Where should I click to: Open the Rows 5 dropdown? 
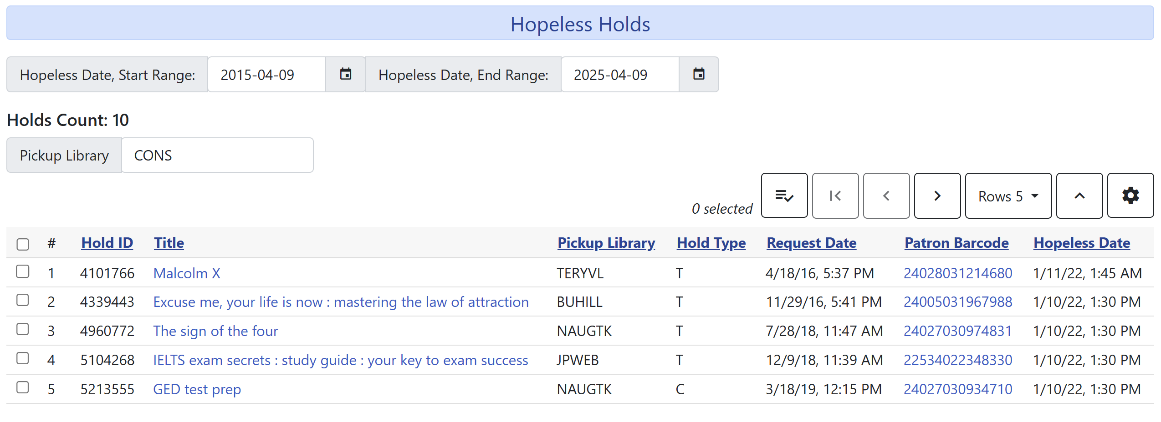coord(1008,196)
